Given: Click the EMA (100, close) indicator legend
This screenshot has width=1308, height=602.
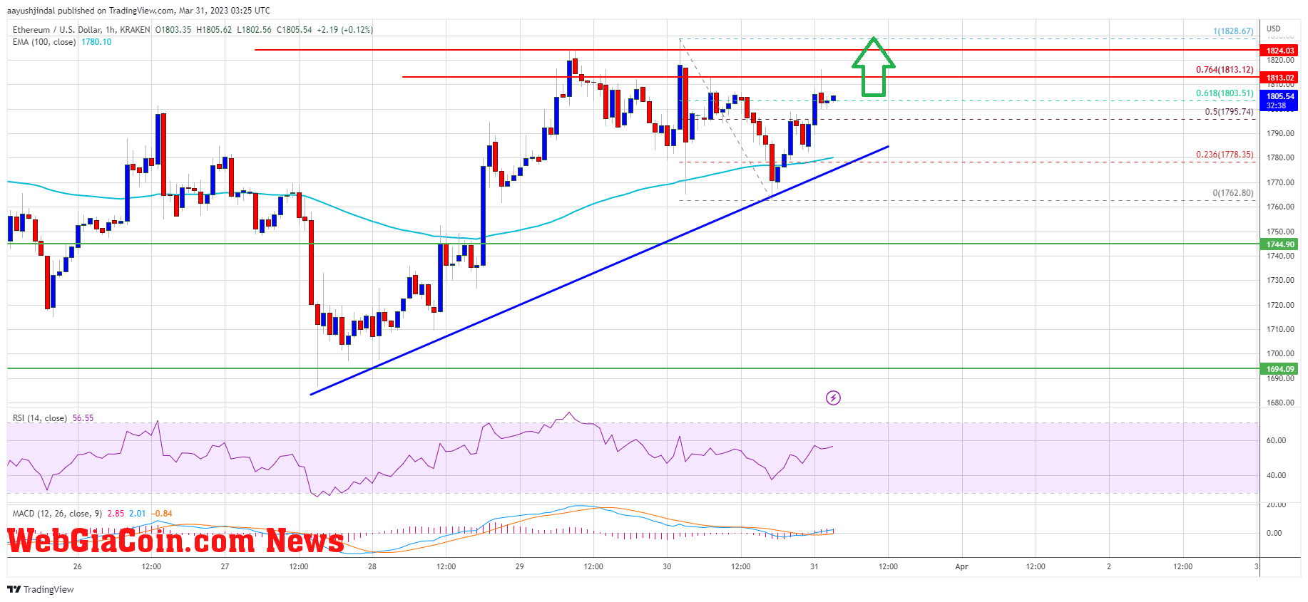Looking at the screenshot, I should pos(44,42).
